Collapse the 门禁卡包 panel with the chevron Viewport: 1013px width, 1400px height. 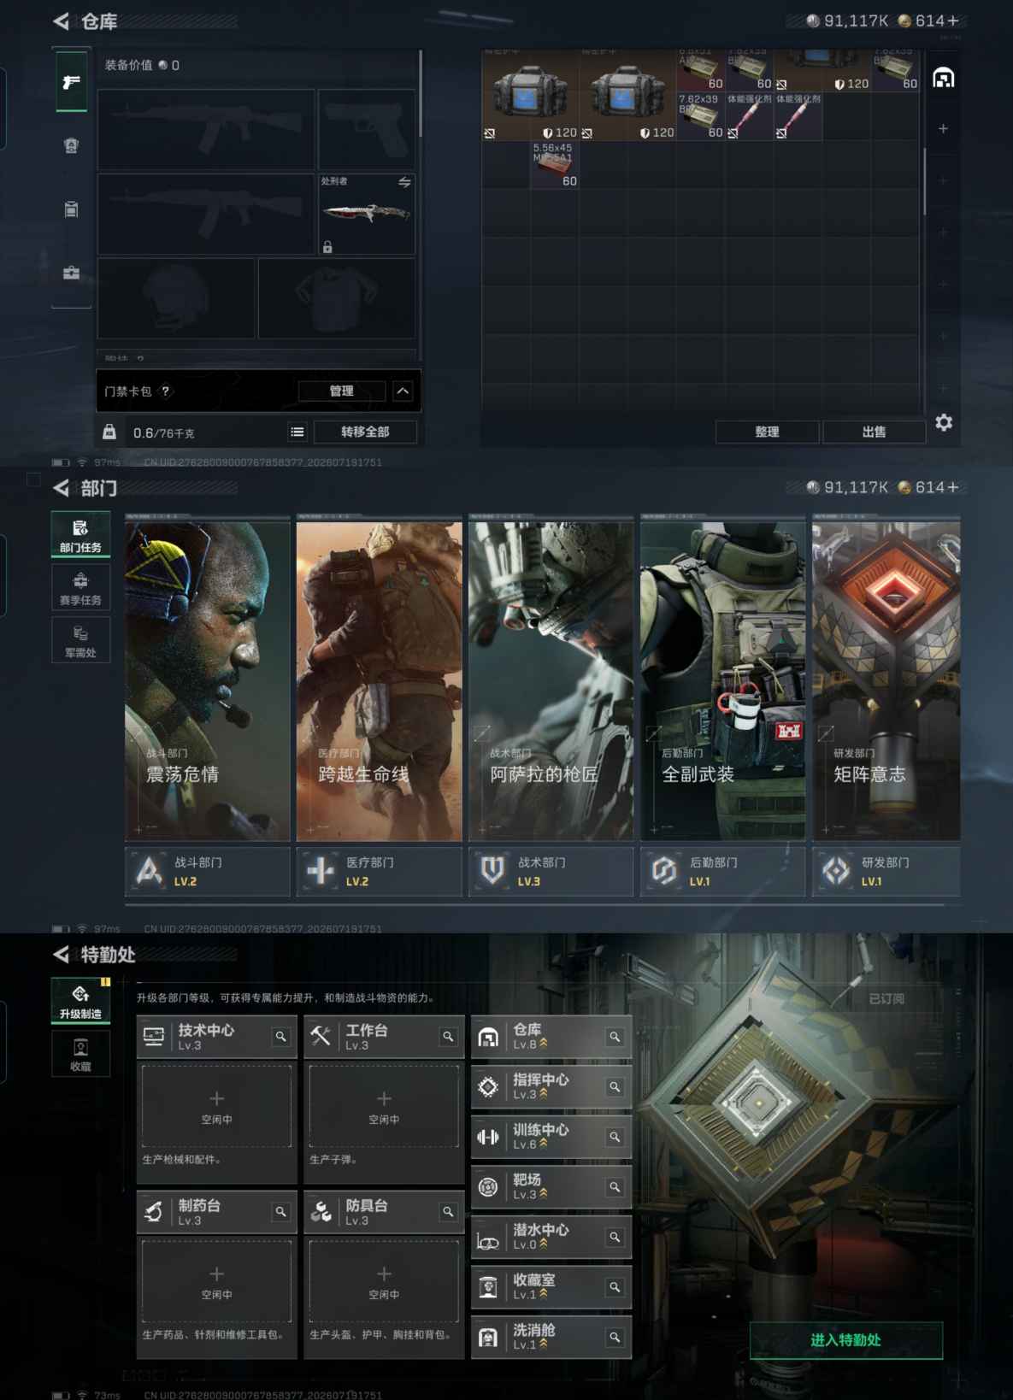(x=403, y=391)
